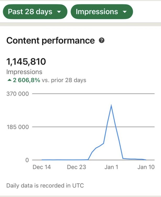The width and height of the screenshot is (161, 197).
Task: Click the 0 baseline axis label
Action: coord(27,160)
